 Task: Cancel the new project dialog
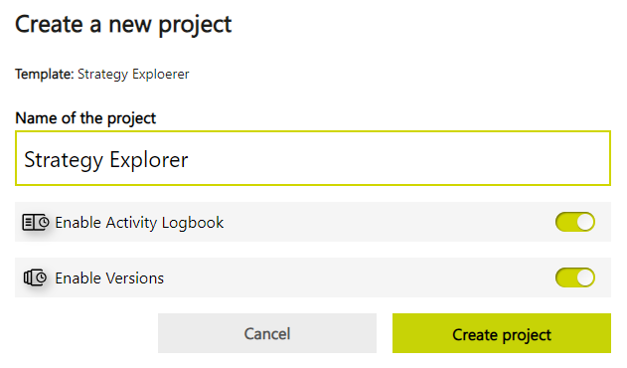267,333
